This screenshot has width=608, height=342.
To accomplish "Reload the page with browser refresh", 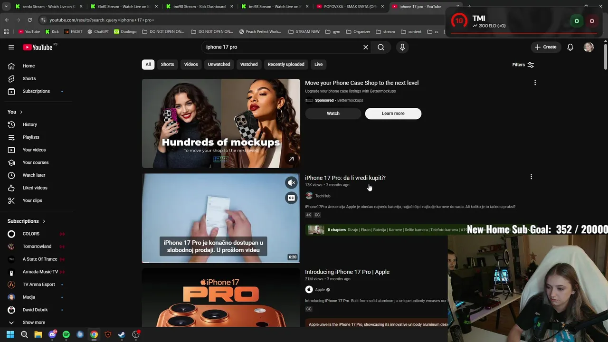I will [29, 20].
